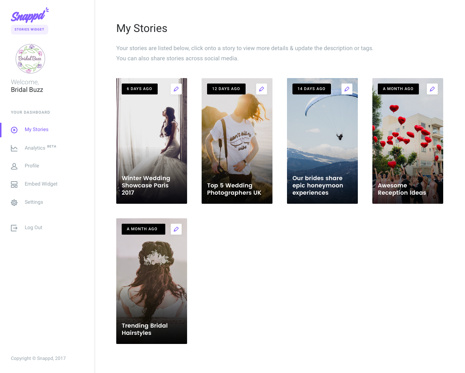Open the Trending Bridal Hairstyles story card
Screen dimensions: 465x373
[x=151, y=281]
